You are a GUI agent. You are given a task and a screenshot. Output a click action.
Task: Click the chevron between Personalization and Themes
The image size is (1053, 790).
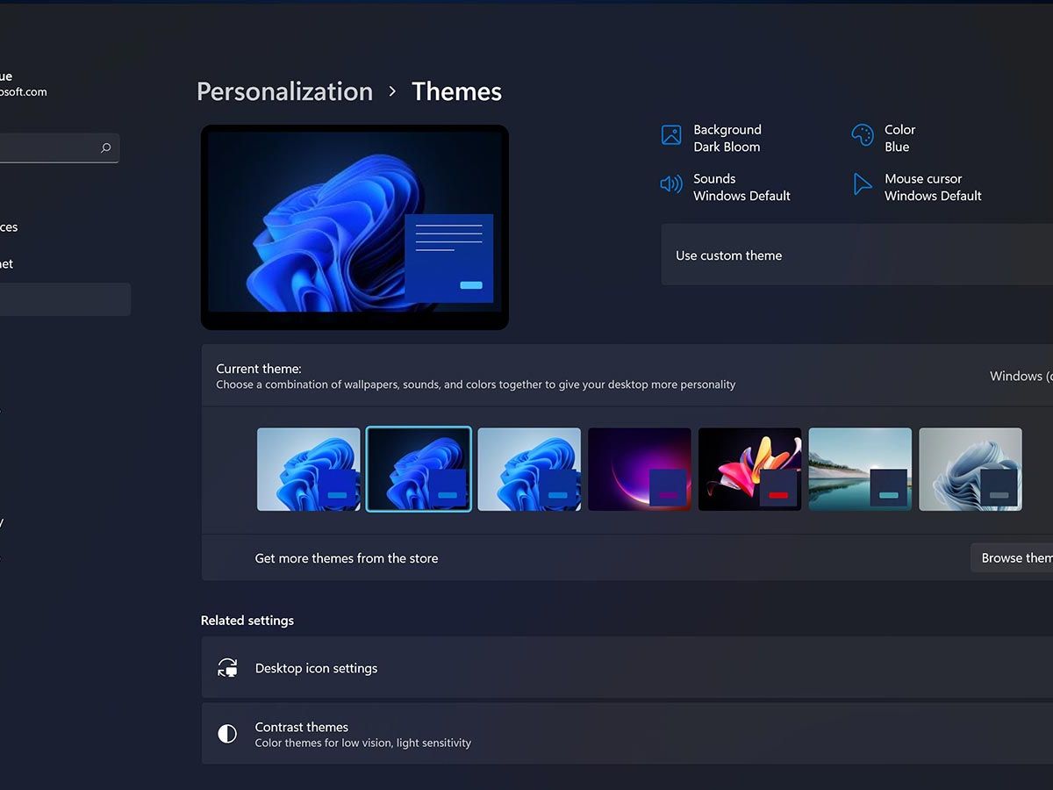click(x=391, y=91)
